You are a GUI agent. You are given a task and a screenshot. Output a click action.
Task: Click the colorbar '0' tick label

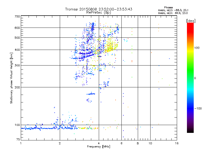click(195, 78)
